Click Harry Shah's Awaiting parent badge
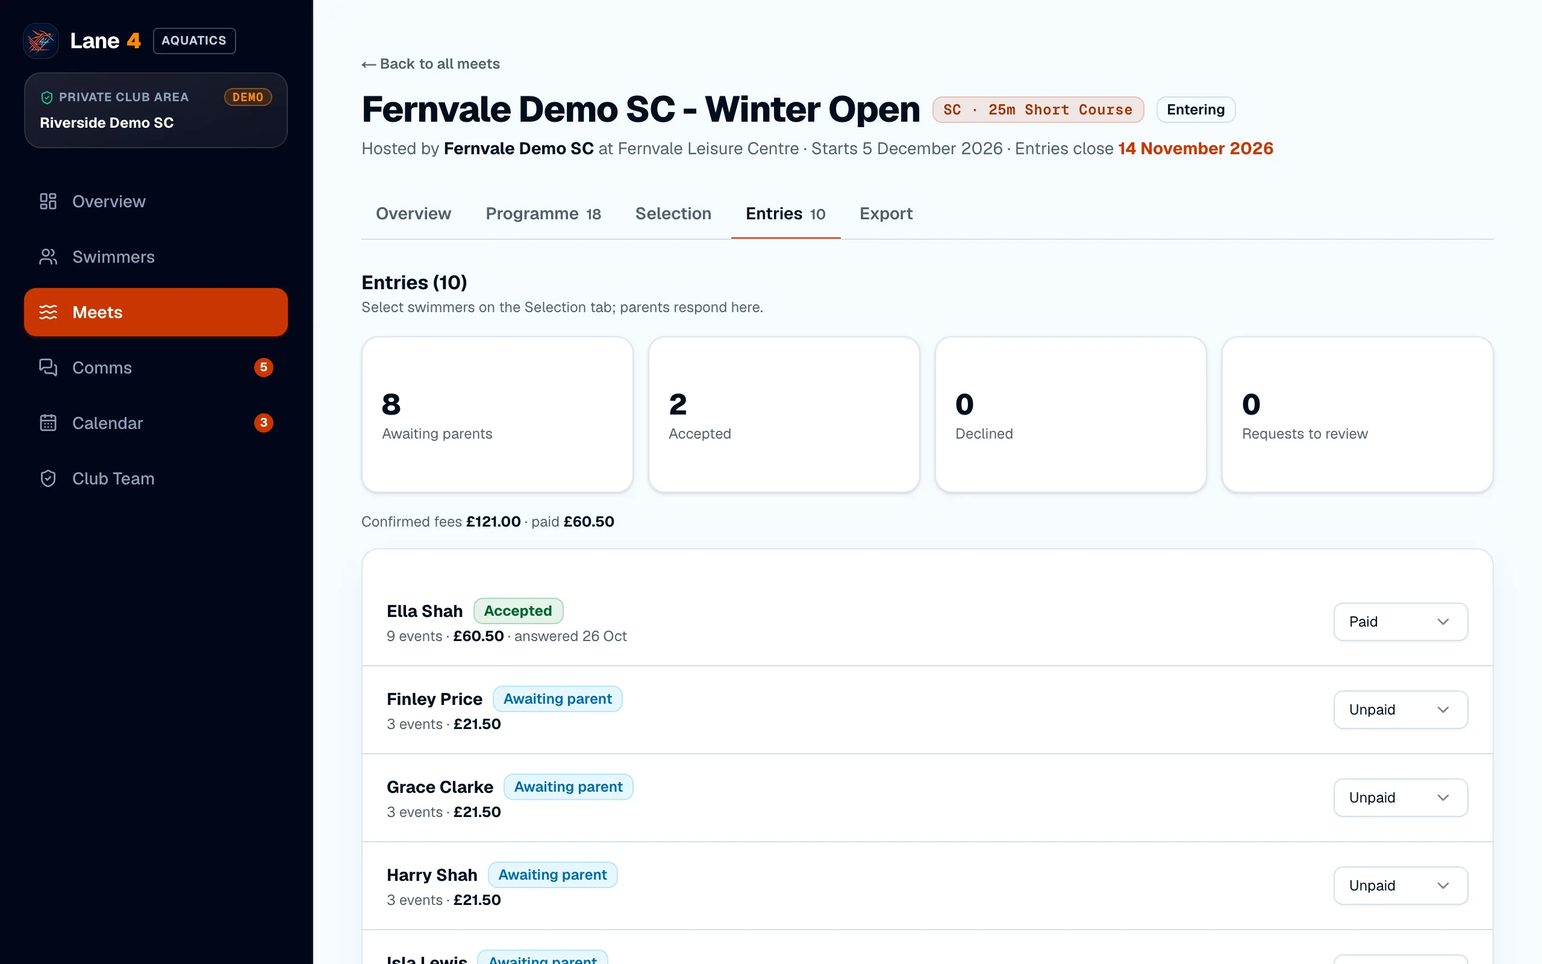 click(552, 875)
